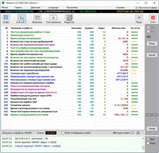
Task: Select Количество парковок/распарковок row
Action: (x=73, y=70)
